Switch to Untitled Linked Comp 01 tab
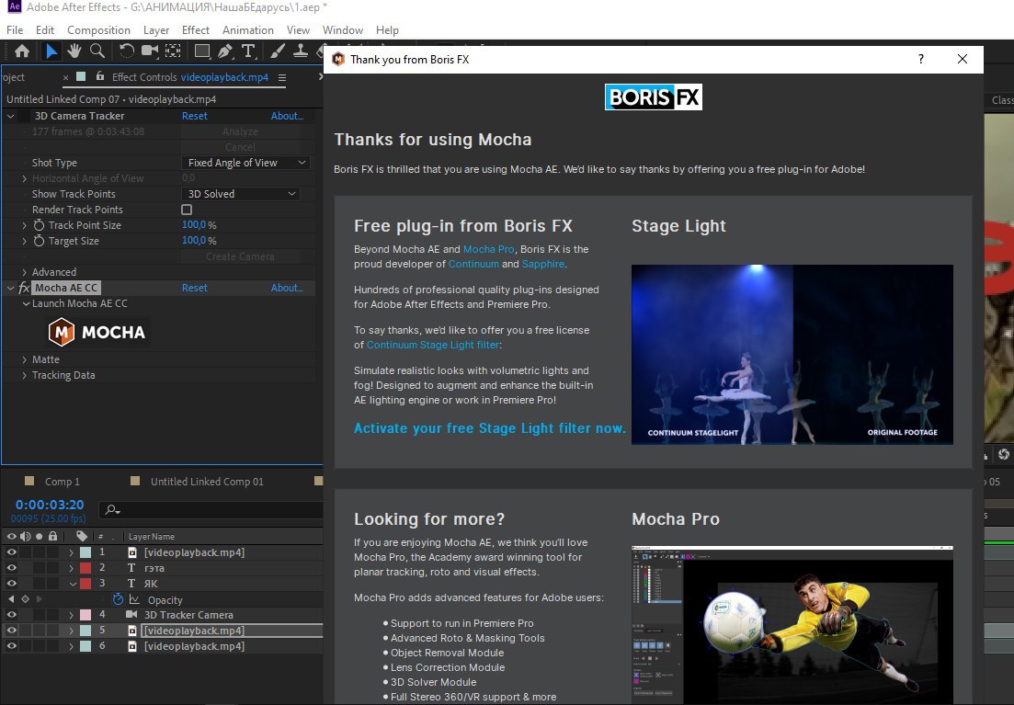Image resolution: width=1014 pixels, height=705 pixels. pyautogui.click(x=207, y=482)
